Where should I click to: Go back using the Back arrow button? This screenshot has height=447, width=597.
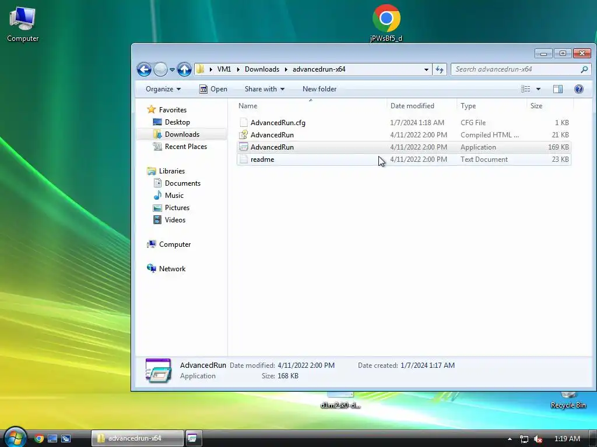145,69
